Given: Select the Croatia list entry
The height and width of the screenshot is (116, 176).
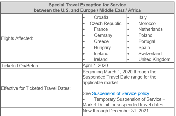Looking at the screenshot, I should (101, 17).
